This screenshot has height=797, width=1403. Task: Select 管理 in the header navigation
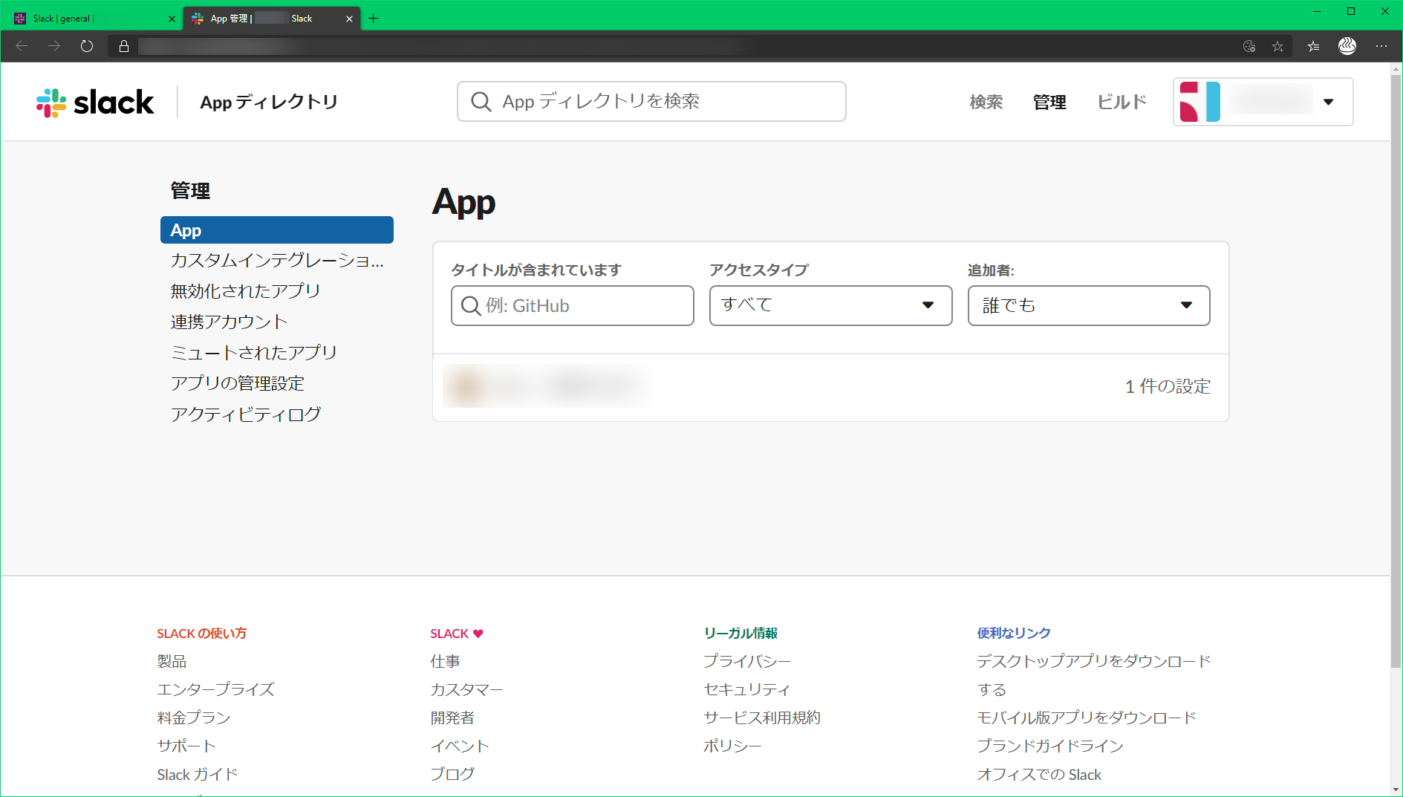point(1049,102)
